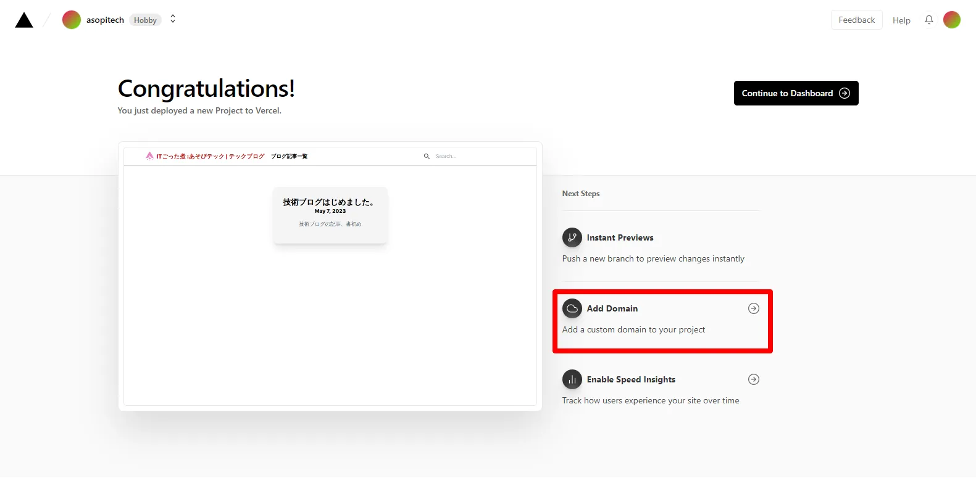Viewport: 976px width, 478px height.
Task: Click the asopitech team name
Action: (105, 20)
